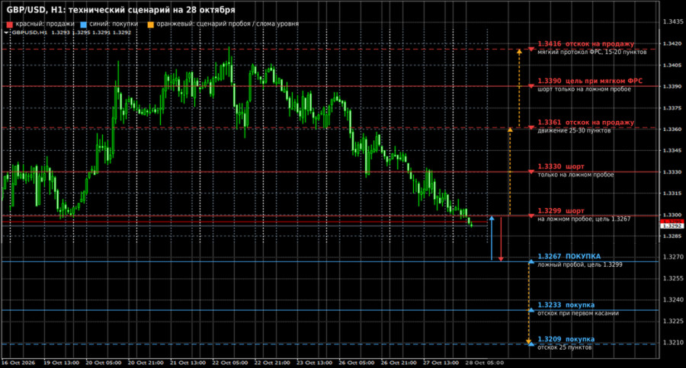Click 1.3435 on the price axis

[x=673, y=21]
